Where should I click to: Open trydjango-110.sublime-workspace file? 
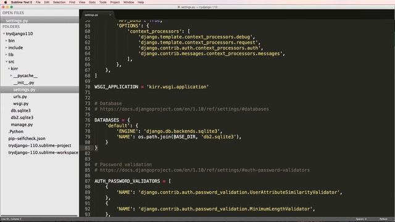tap(43, 152)
